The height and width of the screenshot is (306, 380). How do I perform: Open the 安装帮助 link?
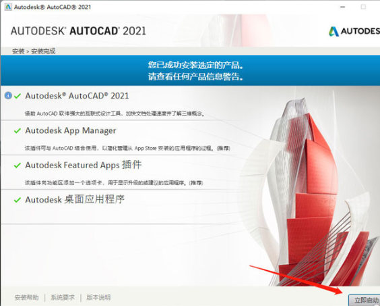point(27,297)
